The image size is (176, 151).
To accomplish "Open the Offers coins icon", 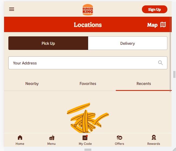I will (x=119, y=138).
